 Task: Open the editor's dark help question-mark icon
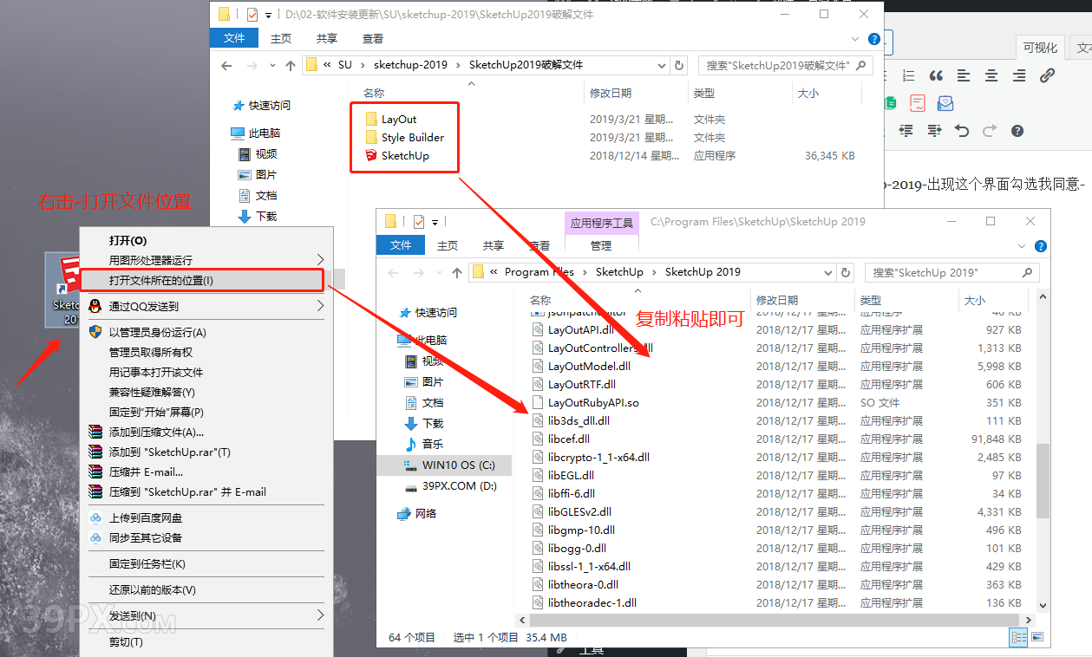(1017, 131)
